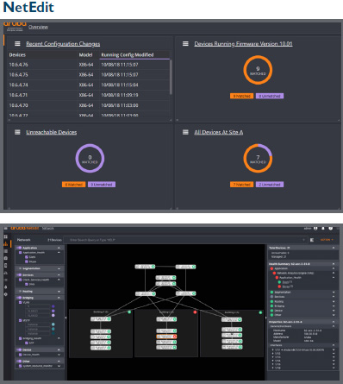The width and height of the screenshot is (343, 384).
Task: Expand the Routing section chevron
Action: [59, 292]
